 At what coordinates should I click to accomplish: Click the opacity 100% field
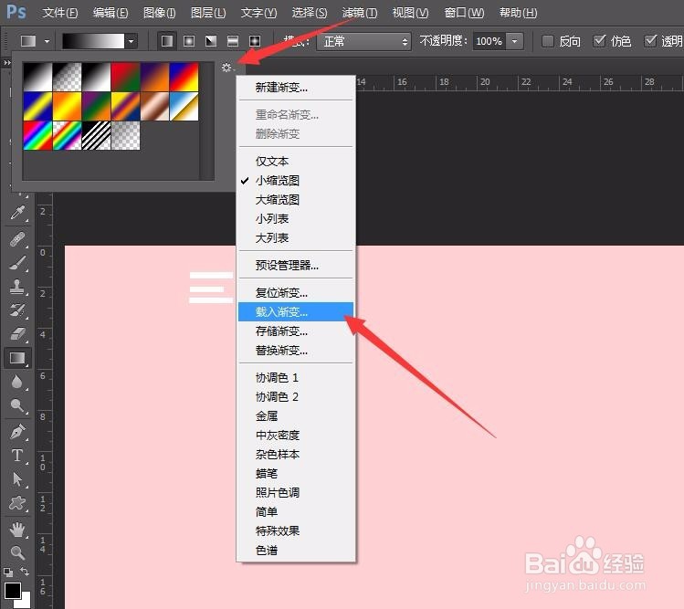[x=489, y=41]
